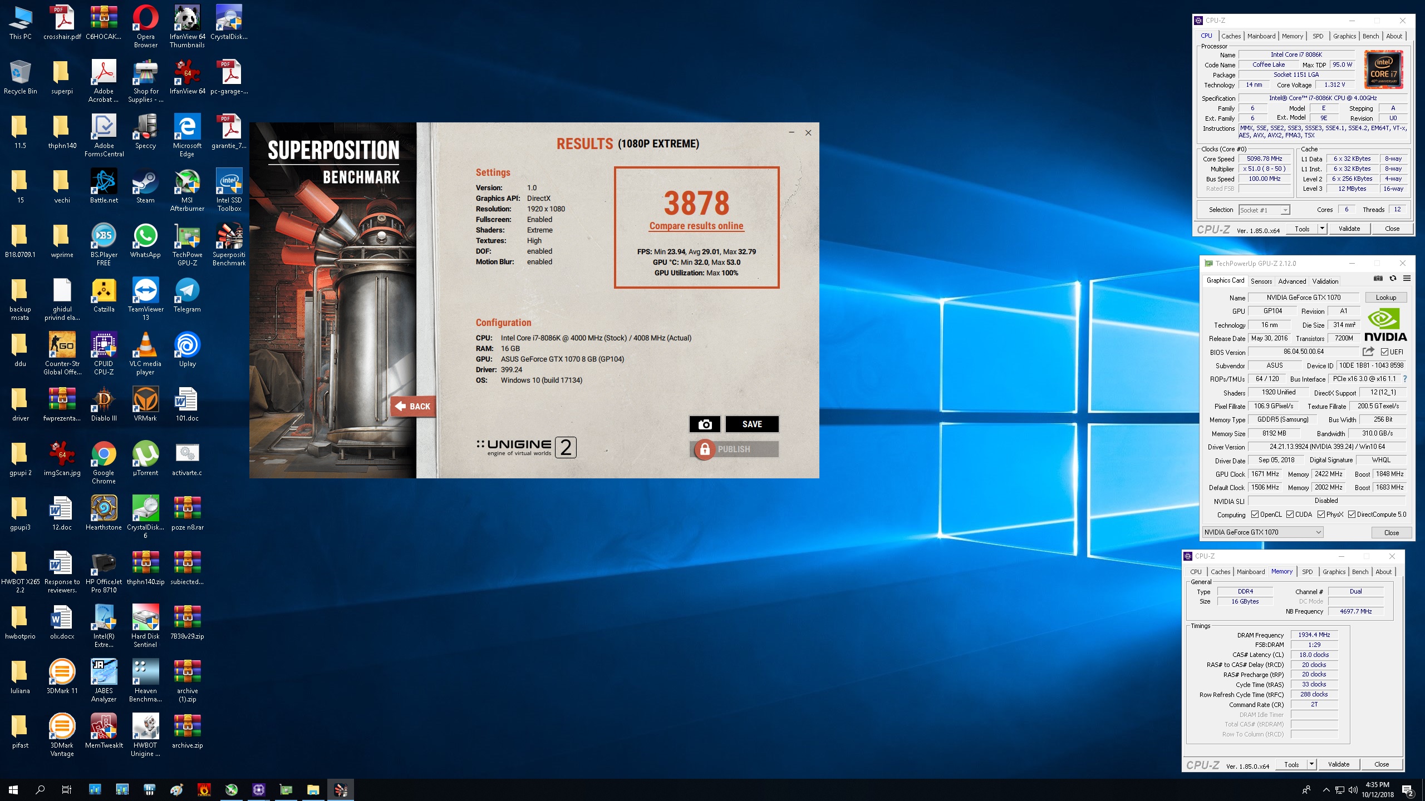Click the score 3878 in Superposition results
Screen dimensions: 1425x801
[x=696, y=202]
